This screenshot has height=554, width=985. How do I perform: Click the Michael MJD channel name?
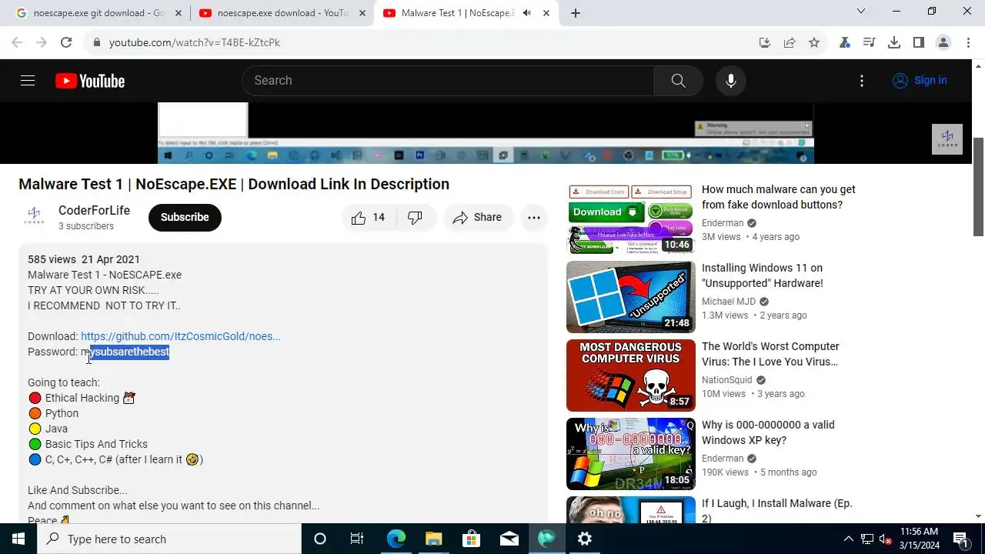[x=729, y=302]
